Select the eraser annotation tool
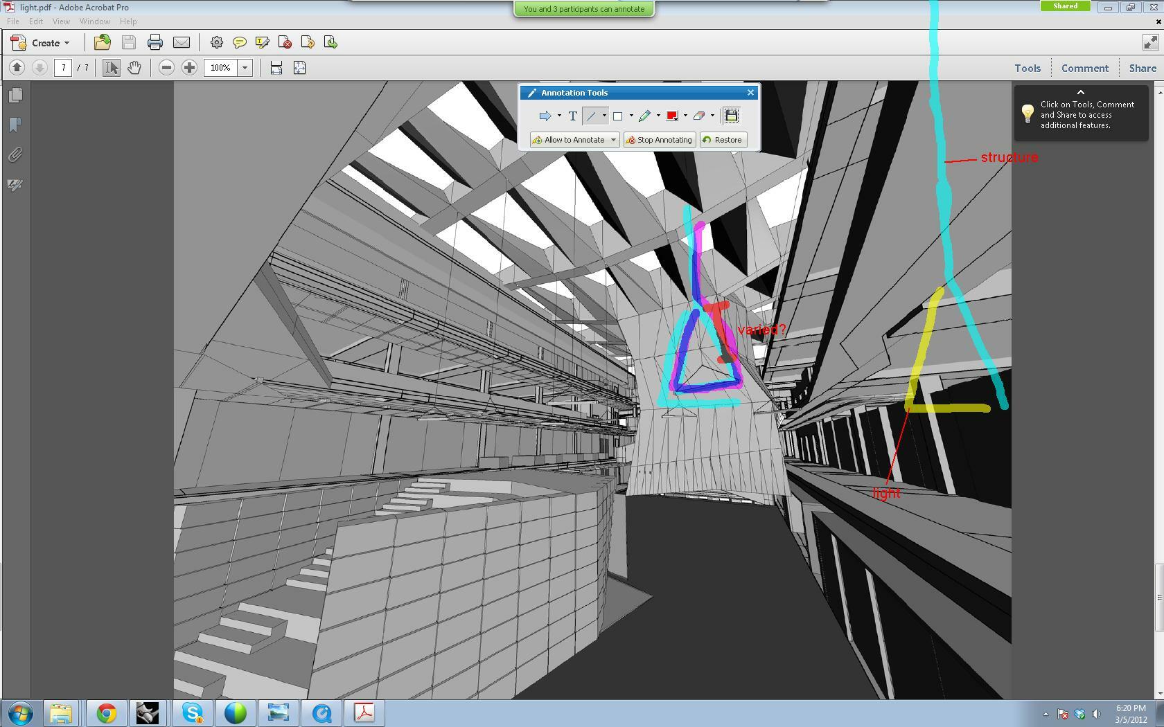Screen dimensions: 1164x727 point(699,116)
